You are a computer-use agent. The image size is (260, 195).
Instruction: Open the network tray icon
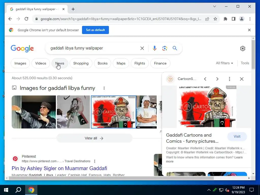(x=221, y=190)
